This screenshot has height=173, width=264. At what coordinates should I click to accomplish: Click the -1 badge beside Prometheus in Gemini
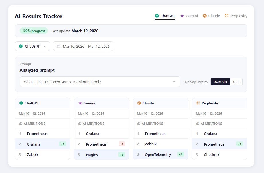[122, 144]
